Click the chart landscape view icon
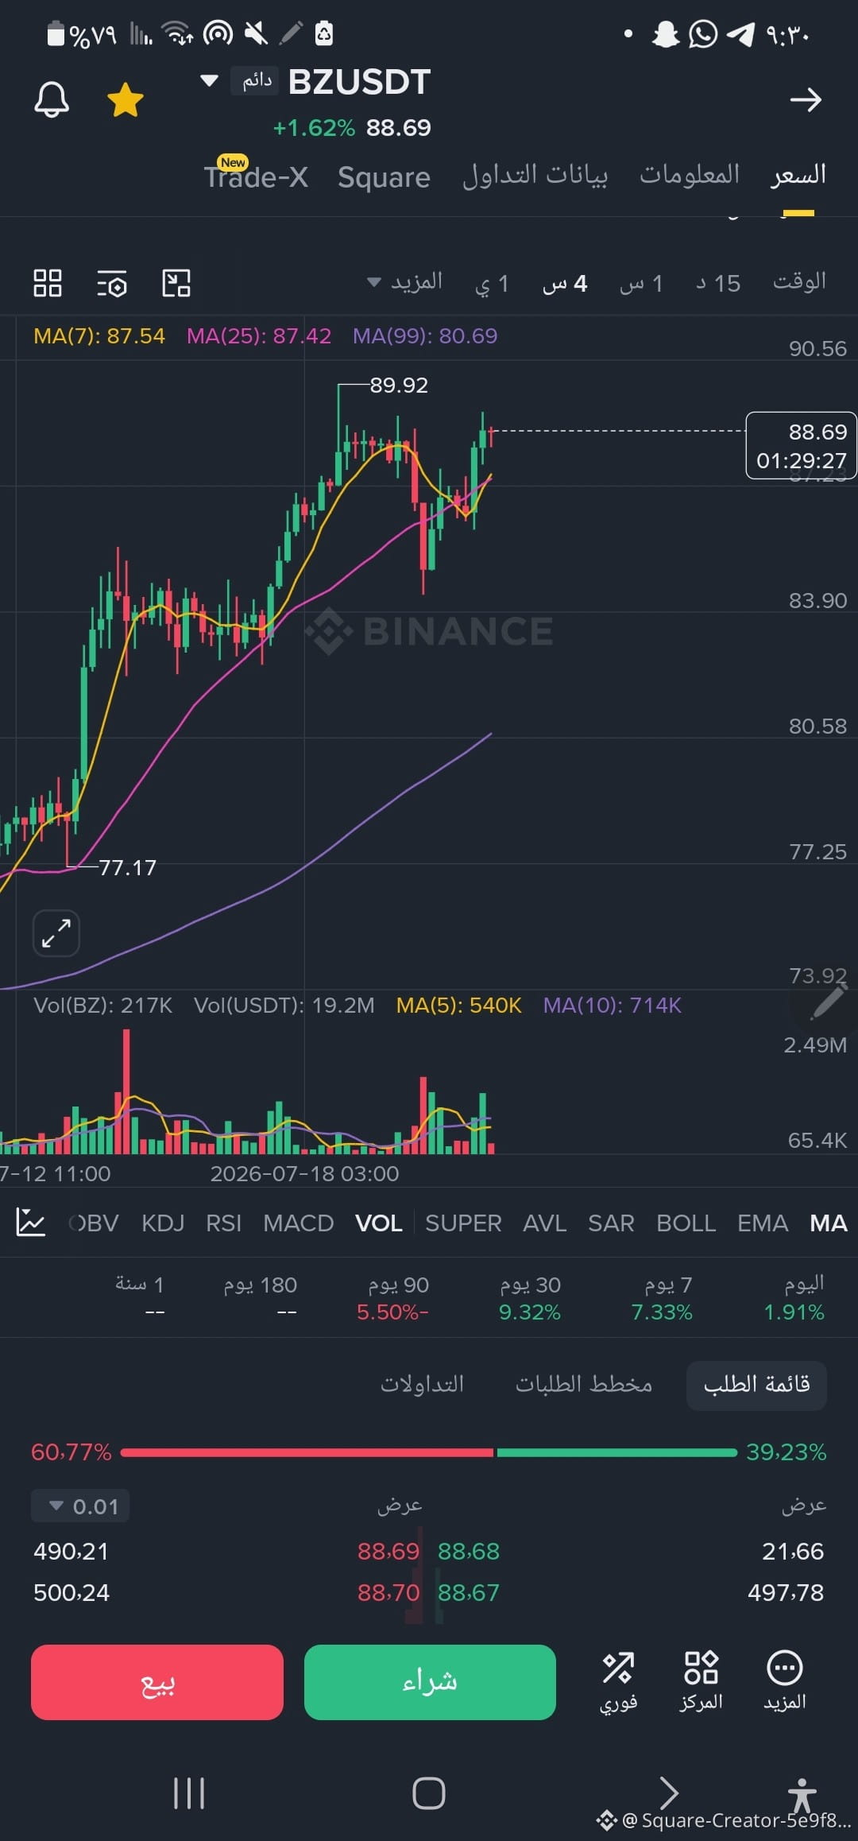The width and height of the screenshot is (858, 1841). tap(176, 283)
